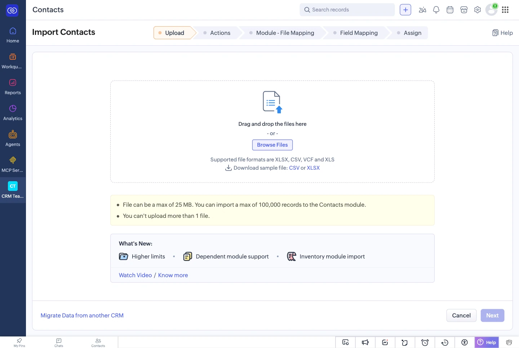Click the Cancel button

[461, 315]
